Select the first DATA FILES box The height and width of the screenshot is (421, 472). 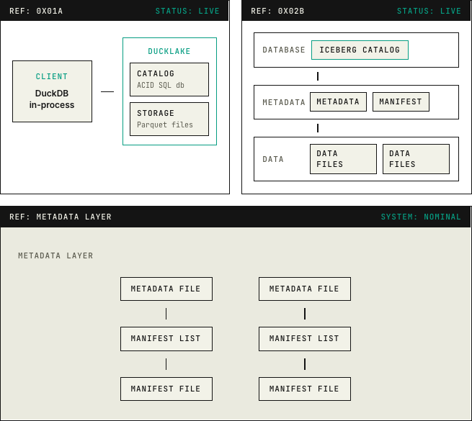coord(344,159)
